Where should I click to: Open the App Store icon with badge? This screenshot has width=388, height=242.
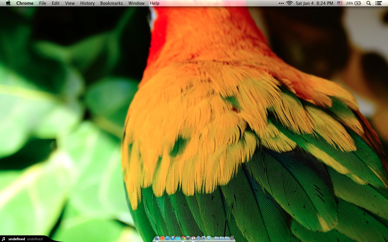tap(173, 238)
